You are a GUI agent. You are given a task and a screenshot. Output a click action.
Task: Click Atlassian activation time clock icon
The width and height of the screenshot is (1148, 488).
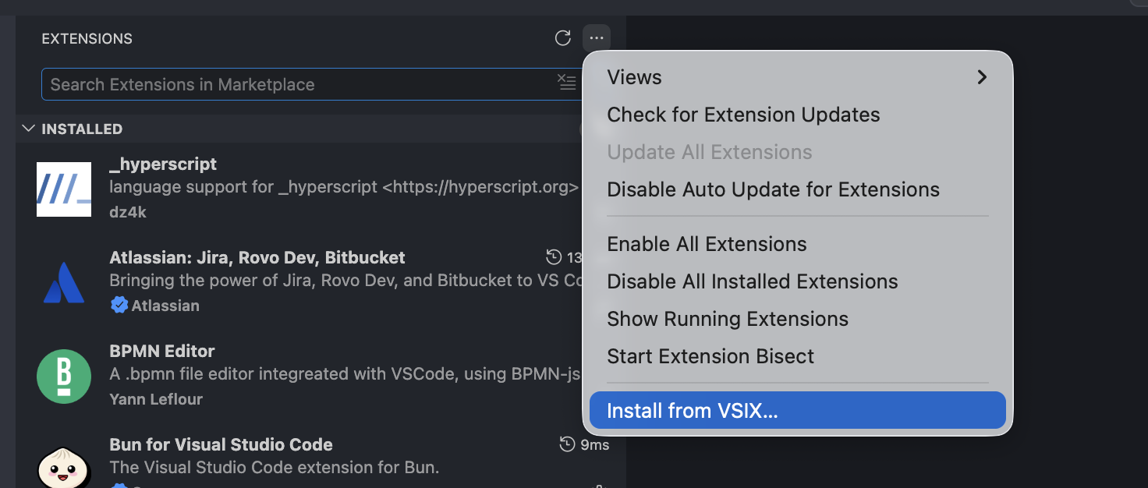tap(554, 257)
